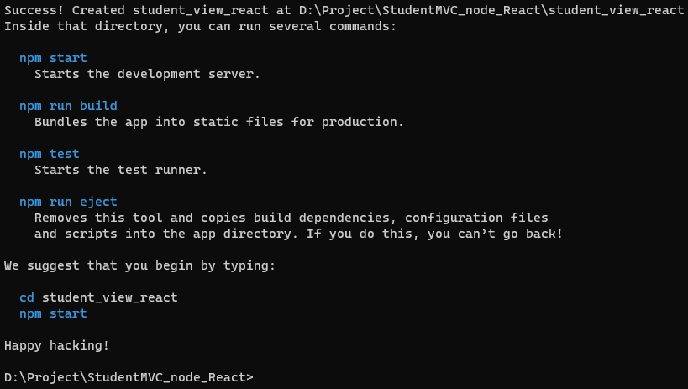Click the command prompt at bottom line
This screenshot has width=688, height=389.
(129, 377)
